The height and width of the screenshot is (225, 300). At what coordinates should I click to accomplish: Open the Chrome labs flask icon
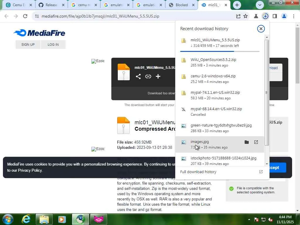tap(256, 16)
